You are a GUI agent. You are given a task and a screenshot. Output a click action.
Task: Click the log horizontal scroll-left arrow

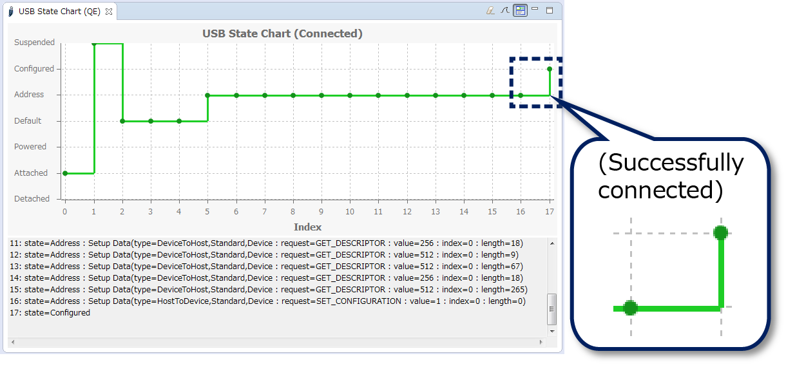(x=13, y=342)
